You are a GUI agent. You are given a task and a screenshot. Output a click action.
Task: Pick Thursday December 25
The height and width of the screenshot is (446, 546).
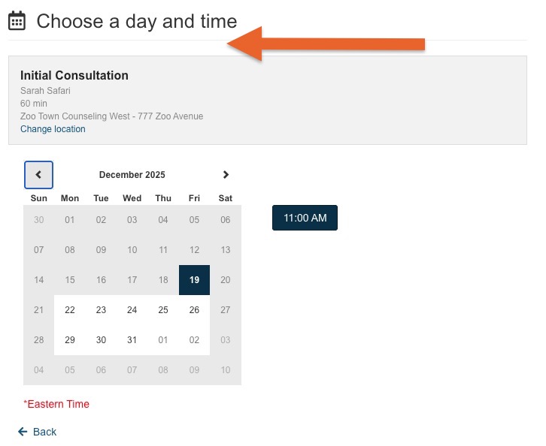coord(163,310)
